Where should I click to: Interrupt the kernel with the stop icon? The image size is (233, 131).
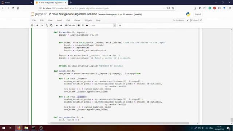79,25
